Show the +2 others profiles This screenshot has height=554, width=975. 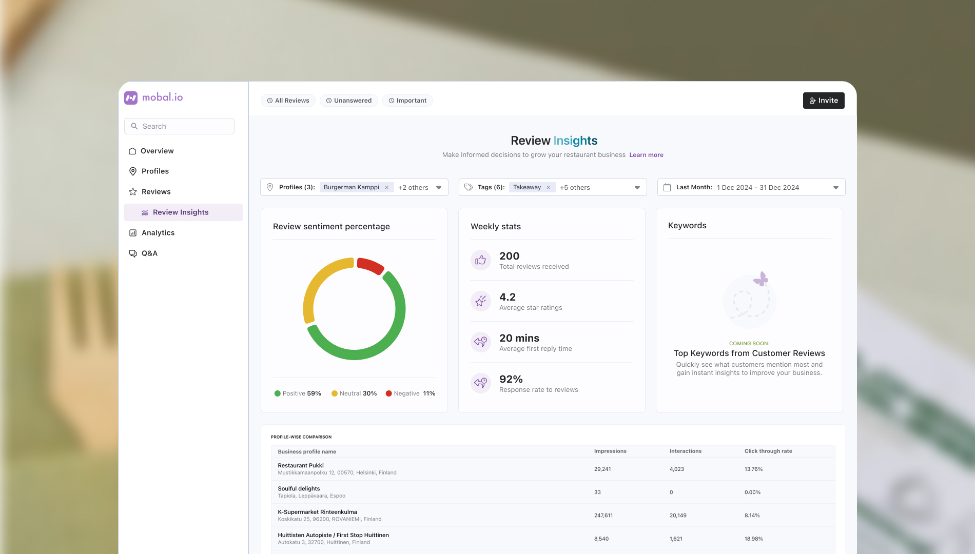pos(413,187)
